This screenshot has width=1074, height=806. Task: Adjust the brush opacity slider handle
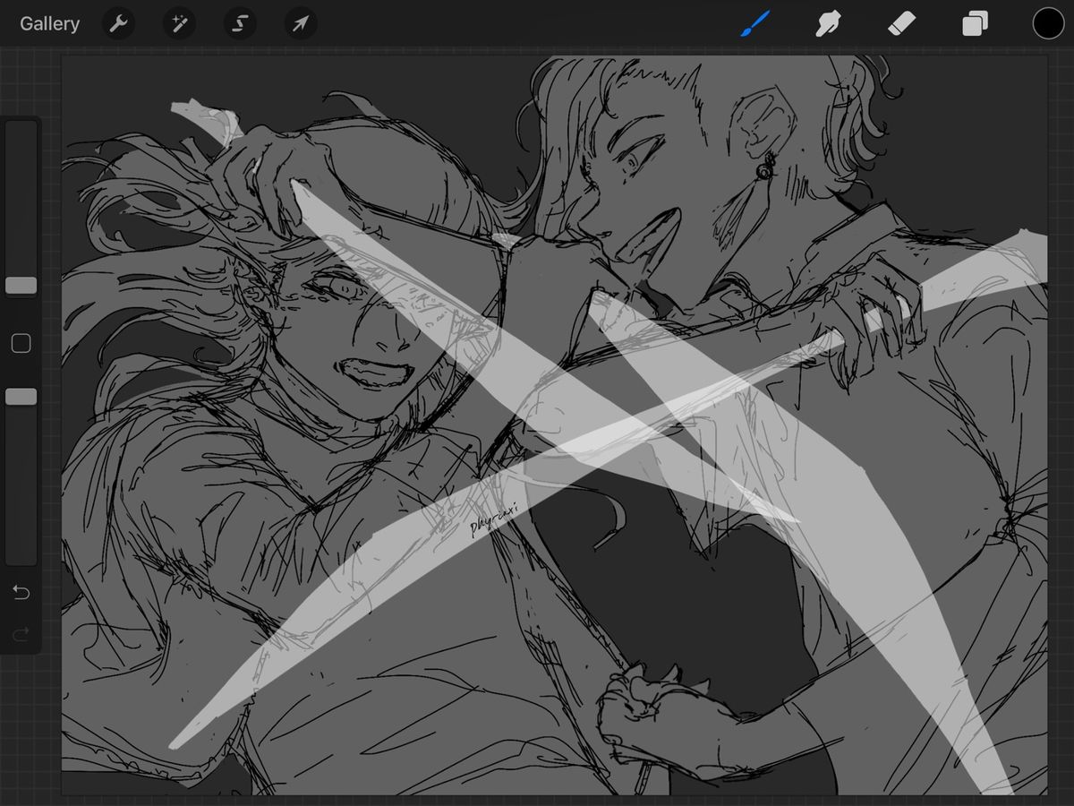coord(21,396)
